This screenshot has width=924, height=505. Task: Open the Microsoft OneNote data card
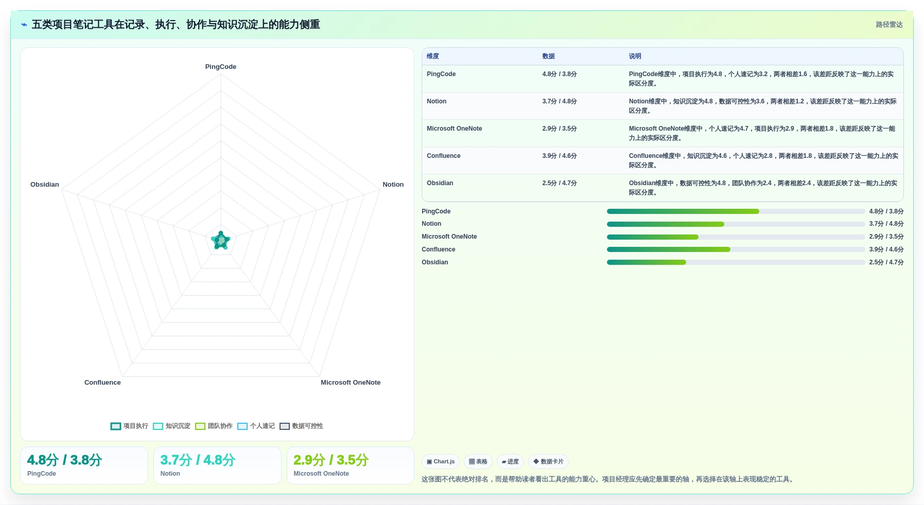351,465
